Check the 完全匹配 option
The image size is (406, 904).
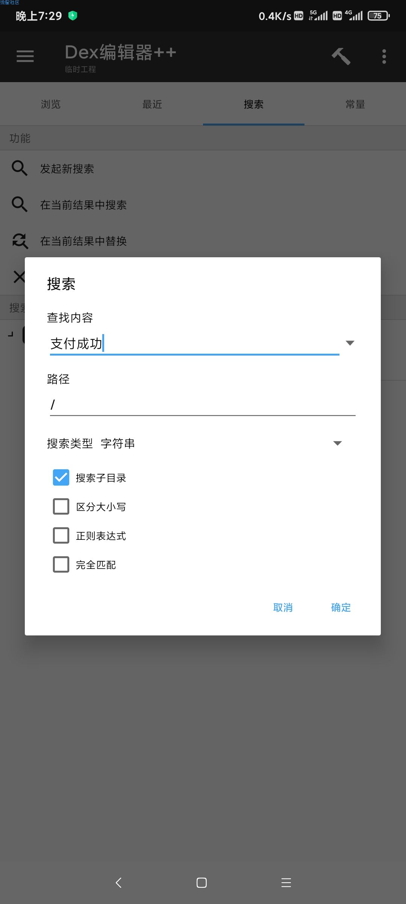pos(61,564)
